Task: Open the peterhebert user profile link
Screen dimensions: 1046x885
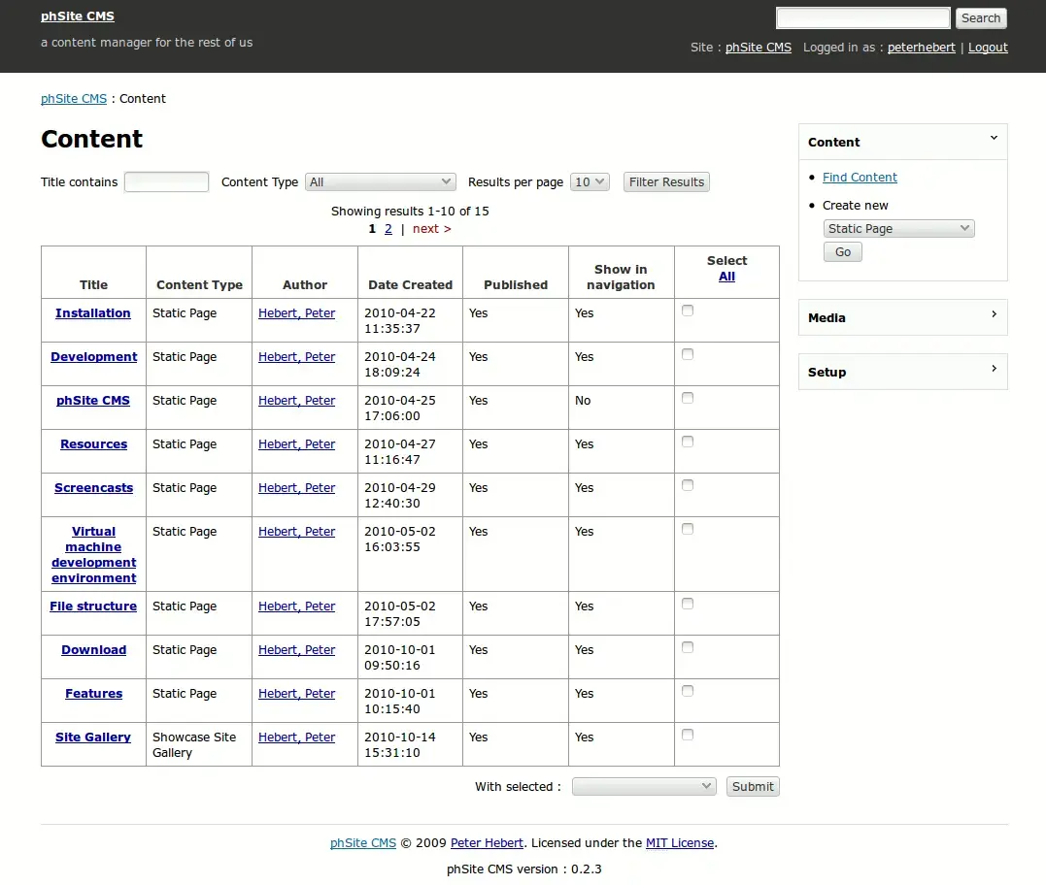Action: coord(922,48)
